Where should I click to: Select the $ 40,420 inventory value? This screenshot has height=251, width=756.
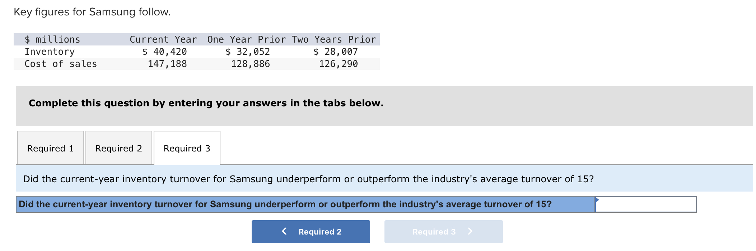click(165, 52)
